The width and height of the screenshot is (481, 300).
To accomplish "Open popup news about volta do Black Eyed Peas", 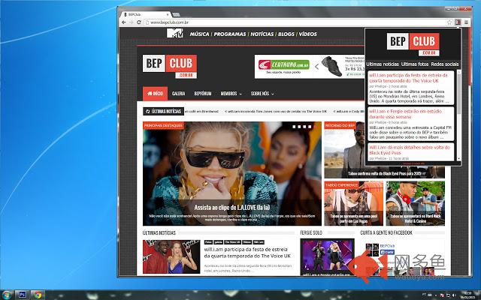I will (409, 150).
